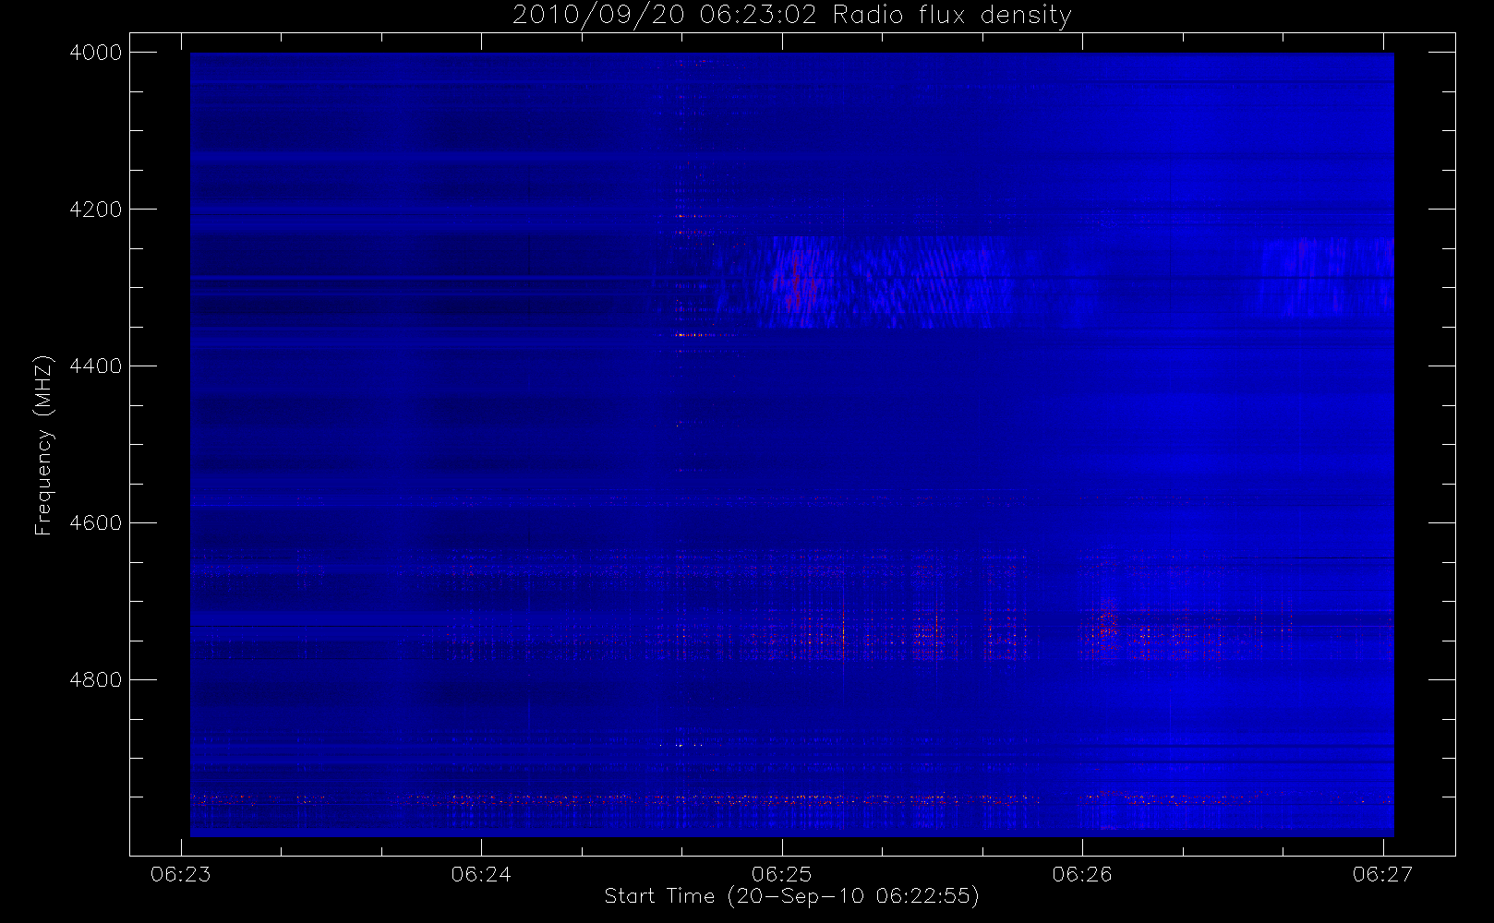Select the 06:24 time tick label
1494x923 pixels.
[x=481, y=874]
